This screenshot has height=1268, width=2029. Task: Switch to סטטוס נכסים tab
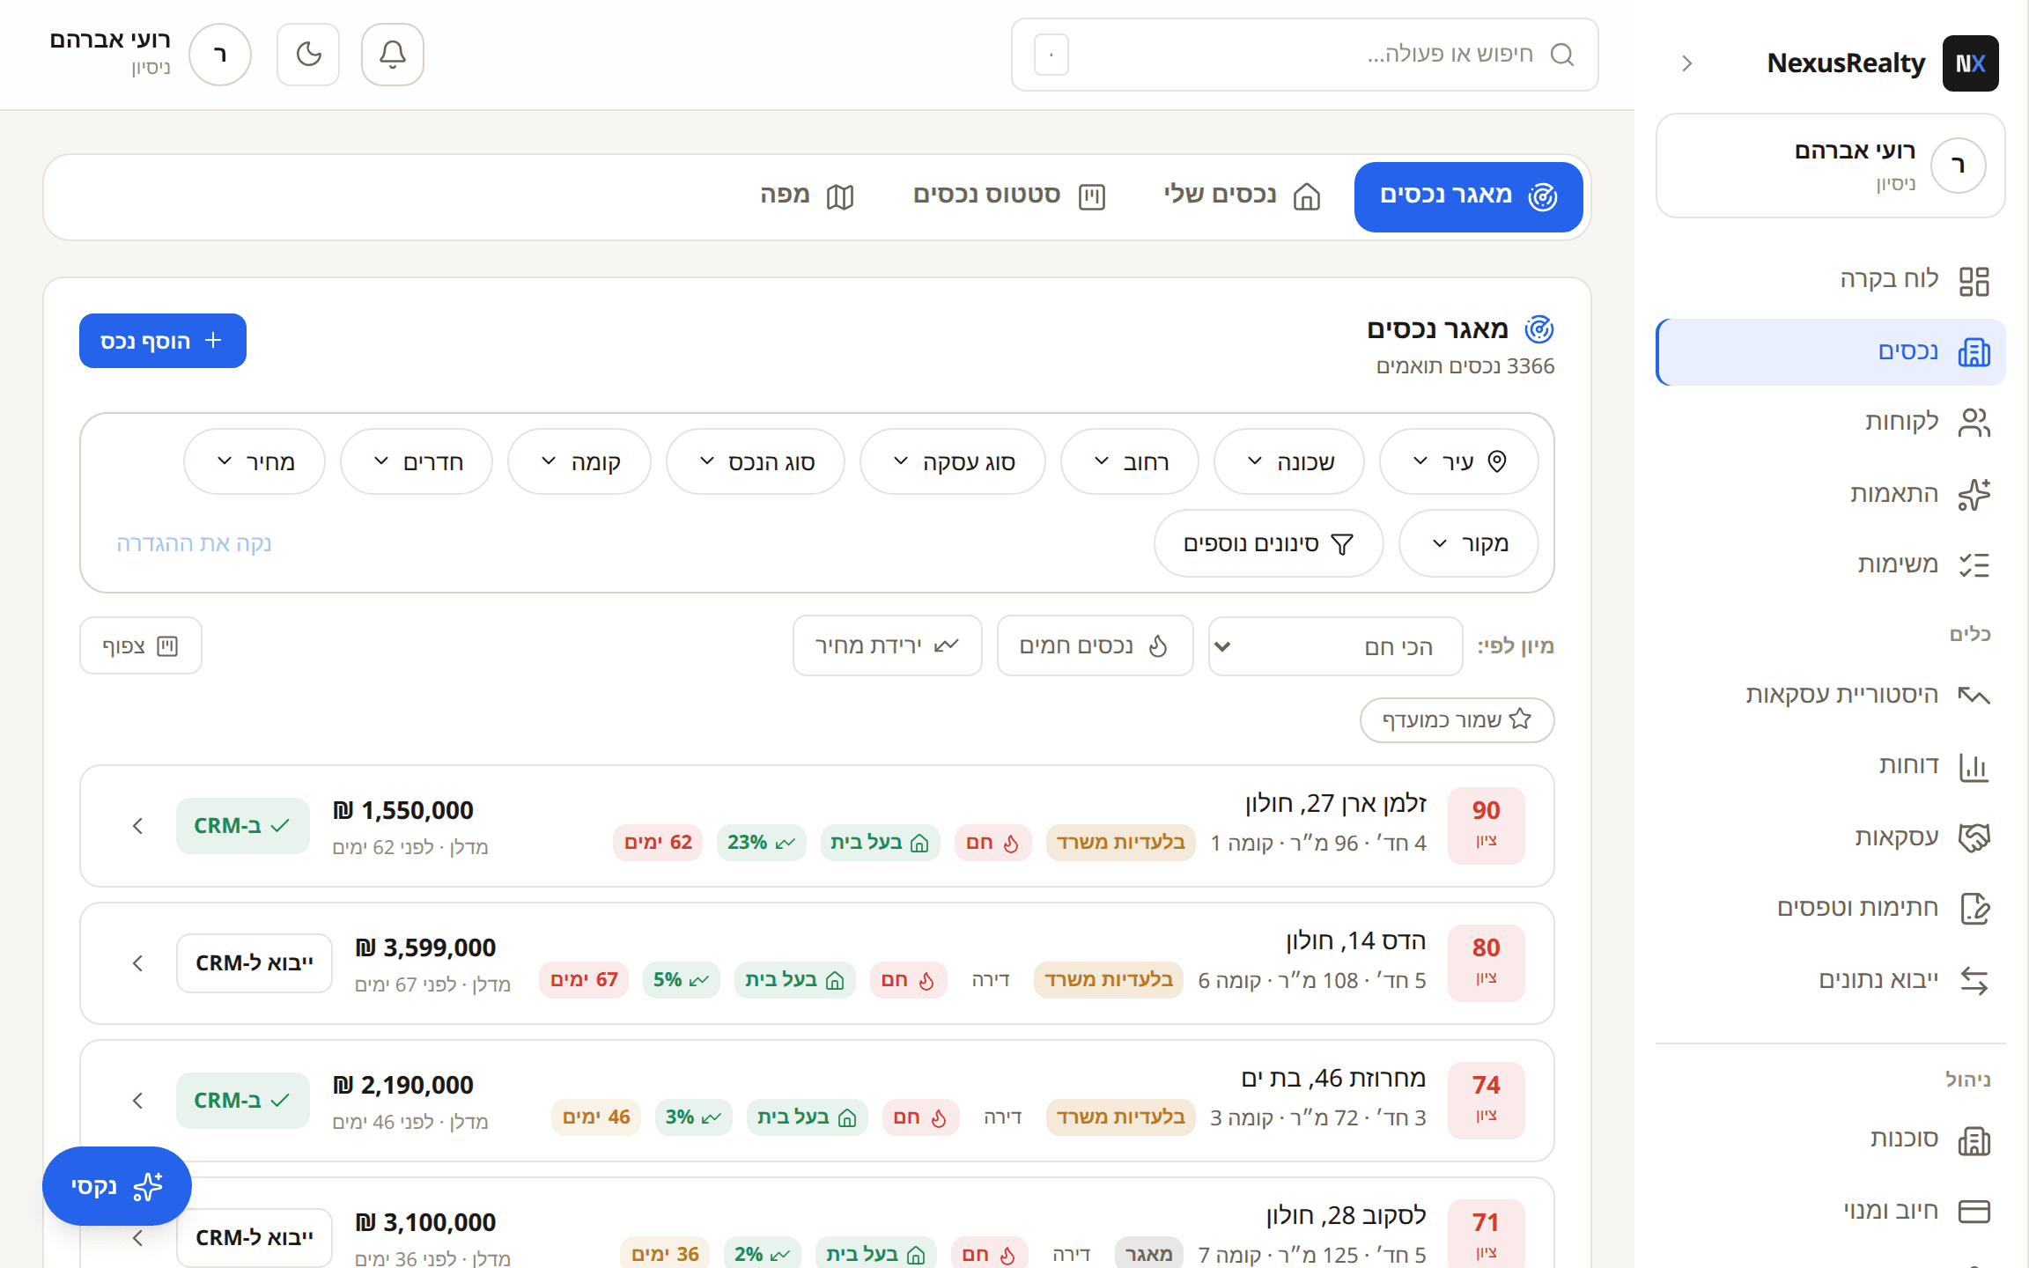tap(1009, 196)
